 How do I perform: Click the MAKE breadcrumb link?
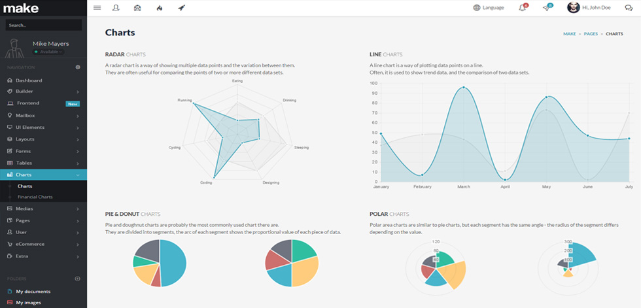pyautogui.click(x=570, y=34)
